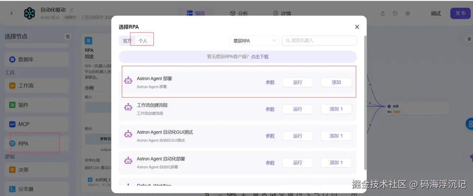Close the 选择RPA dialog
The width and height of the screenshot is (473, 196).
coord(357,27)
